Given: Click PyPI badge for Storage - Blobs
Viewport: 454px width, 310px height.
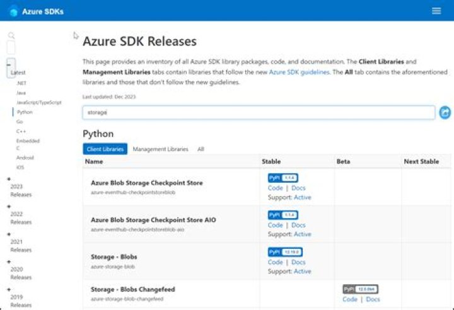Looking at the screenshot, I should [x=285, y=252].
